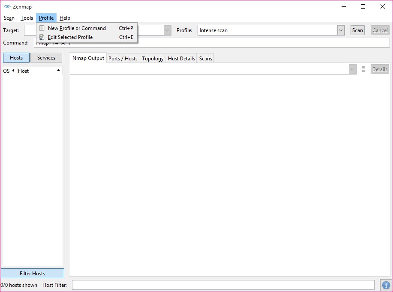This screenshot has height=292, width=393.
Task: Choose New Profile or Command
Action: point(87,28)
